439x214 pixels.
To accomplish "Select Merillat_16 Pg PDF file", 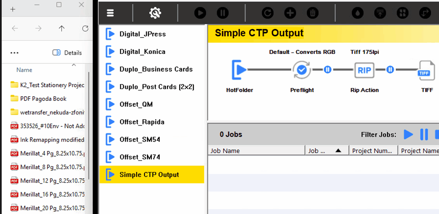I will [x=47, y=194].
